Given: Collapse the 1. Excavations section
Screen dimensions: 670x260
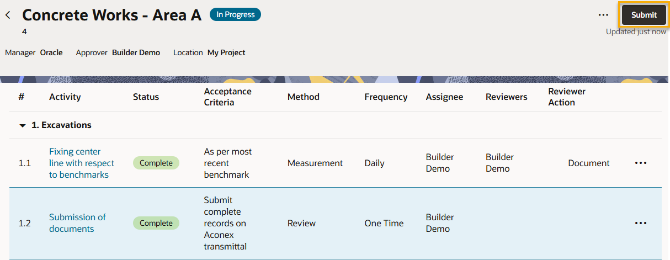Looking at the screenshot, I should click(23, 126).
